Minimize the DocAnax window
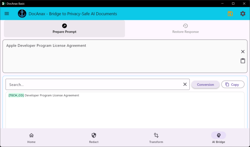Image resolution: width=250 pixels, height=147 pixels. [222, 3]
